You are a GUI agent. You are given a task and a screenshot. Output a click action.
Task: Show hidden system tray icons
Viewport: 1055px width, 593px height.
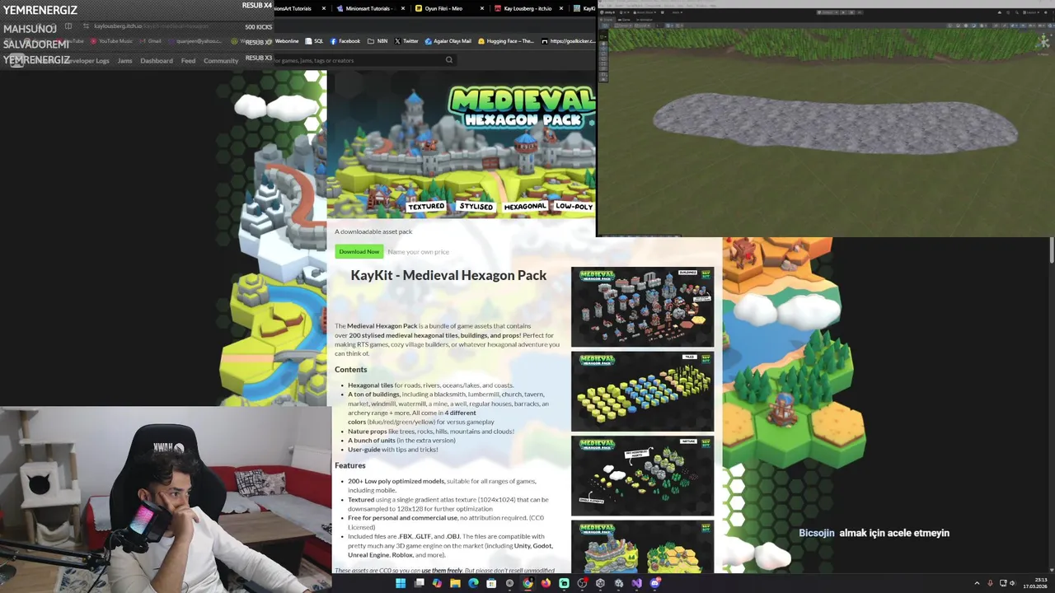click(977, 583)
